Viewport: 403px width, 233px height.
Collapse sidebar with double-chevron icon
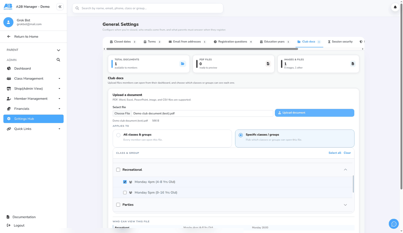coord(60,7)
